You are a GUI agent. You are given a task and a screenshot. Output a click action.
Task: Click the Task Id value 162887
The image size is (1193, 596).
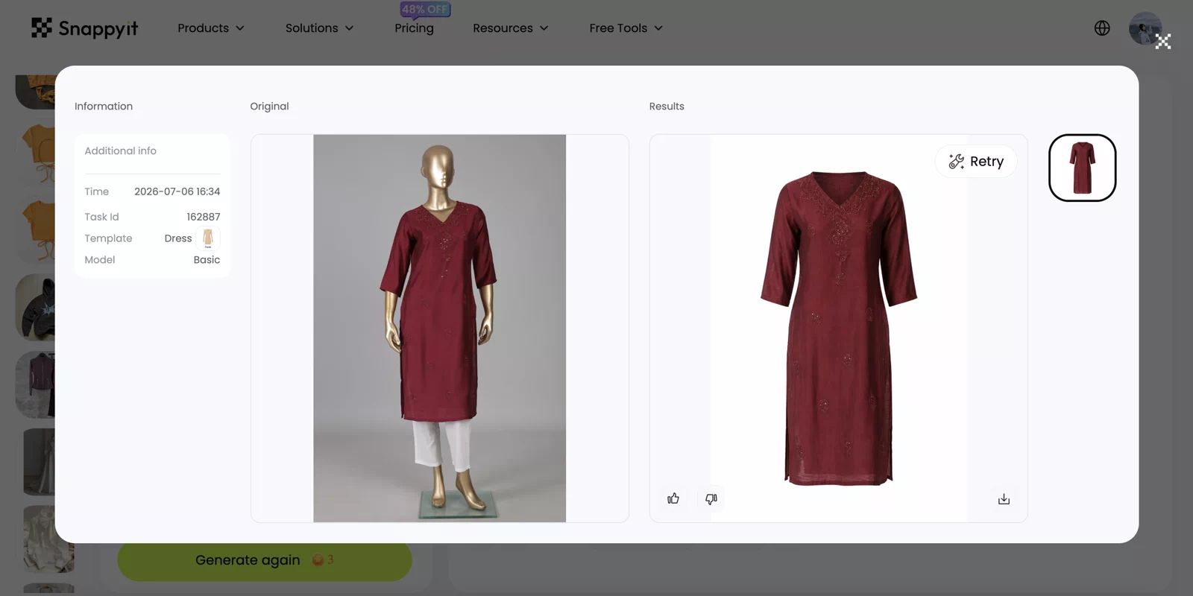[x=203, y=217]
